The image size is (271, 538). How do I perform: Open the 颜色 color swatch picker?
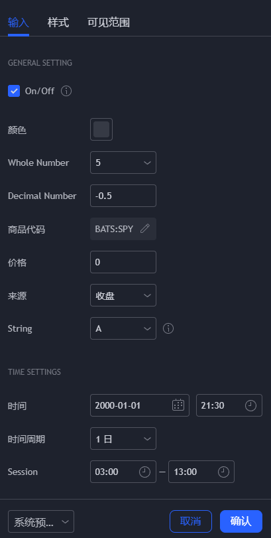click(x=101, y=129)
